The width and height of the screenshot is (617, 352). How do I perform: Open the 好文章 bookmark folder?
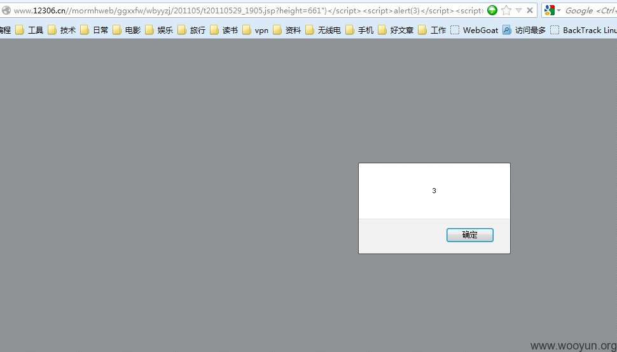[396, 30]
